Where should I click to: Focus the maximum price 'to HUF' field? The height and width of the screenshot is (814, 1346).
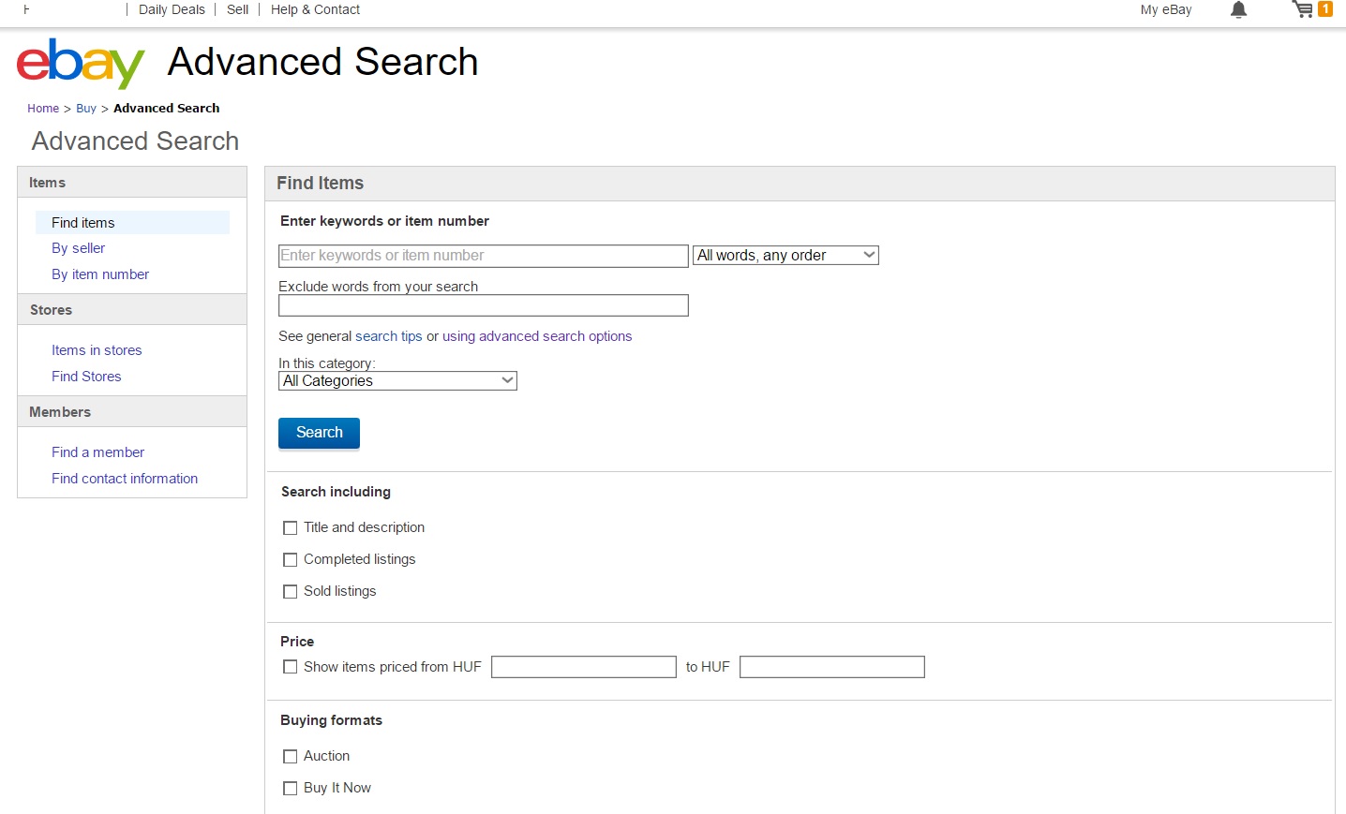coord(832,667)
